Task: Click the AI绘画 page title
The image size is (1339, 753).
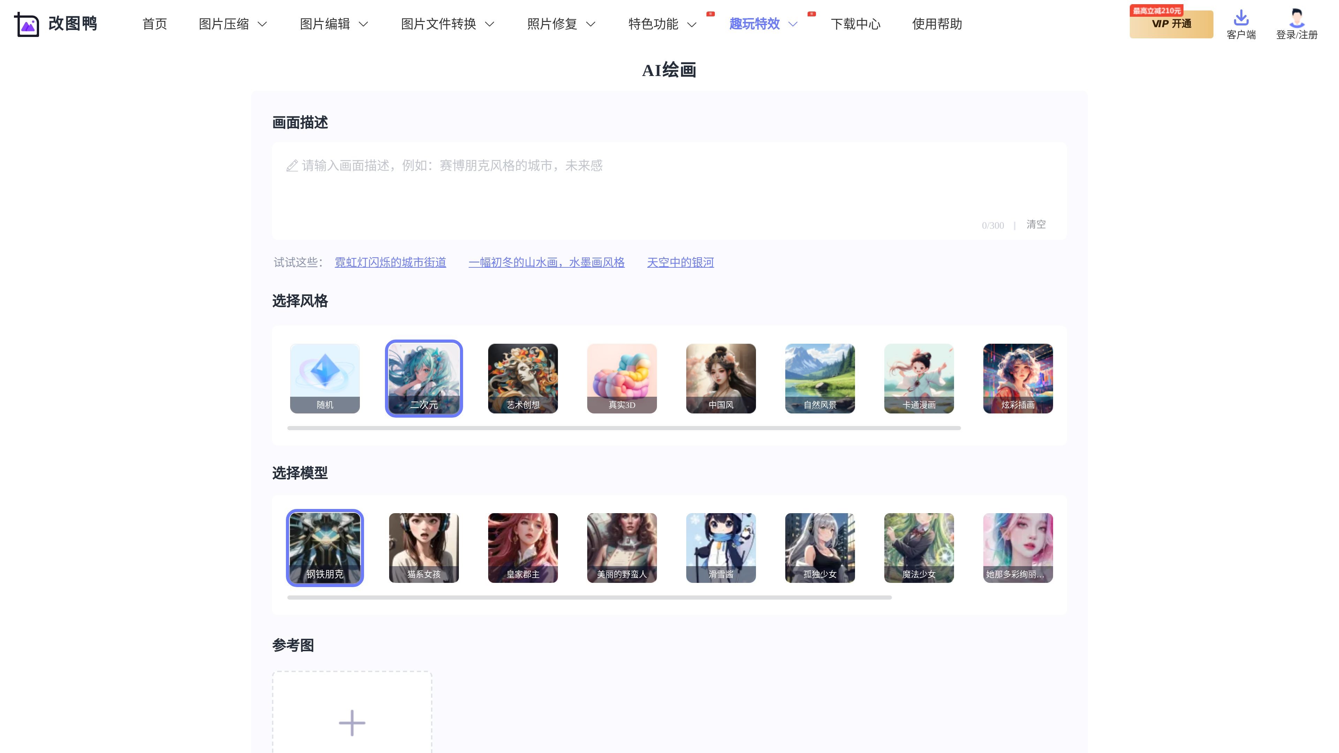Action: (669, 70)
